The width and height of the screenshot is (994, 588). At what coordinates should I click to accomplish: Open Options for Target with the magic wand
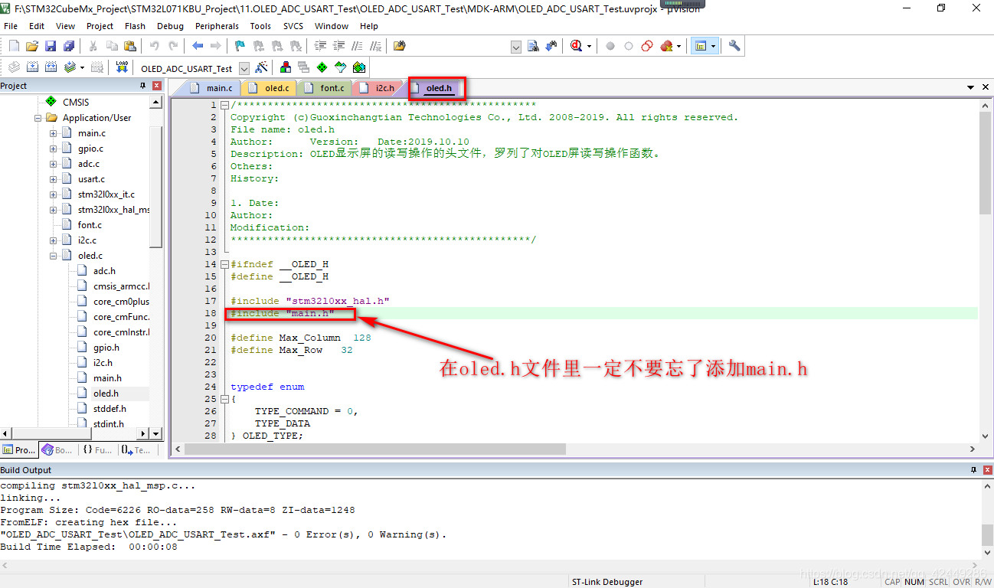[x=262, y=67]
